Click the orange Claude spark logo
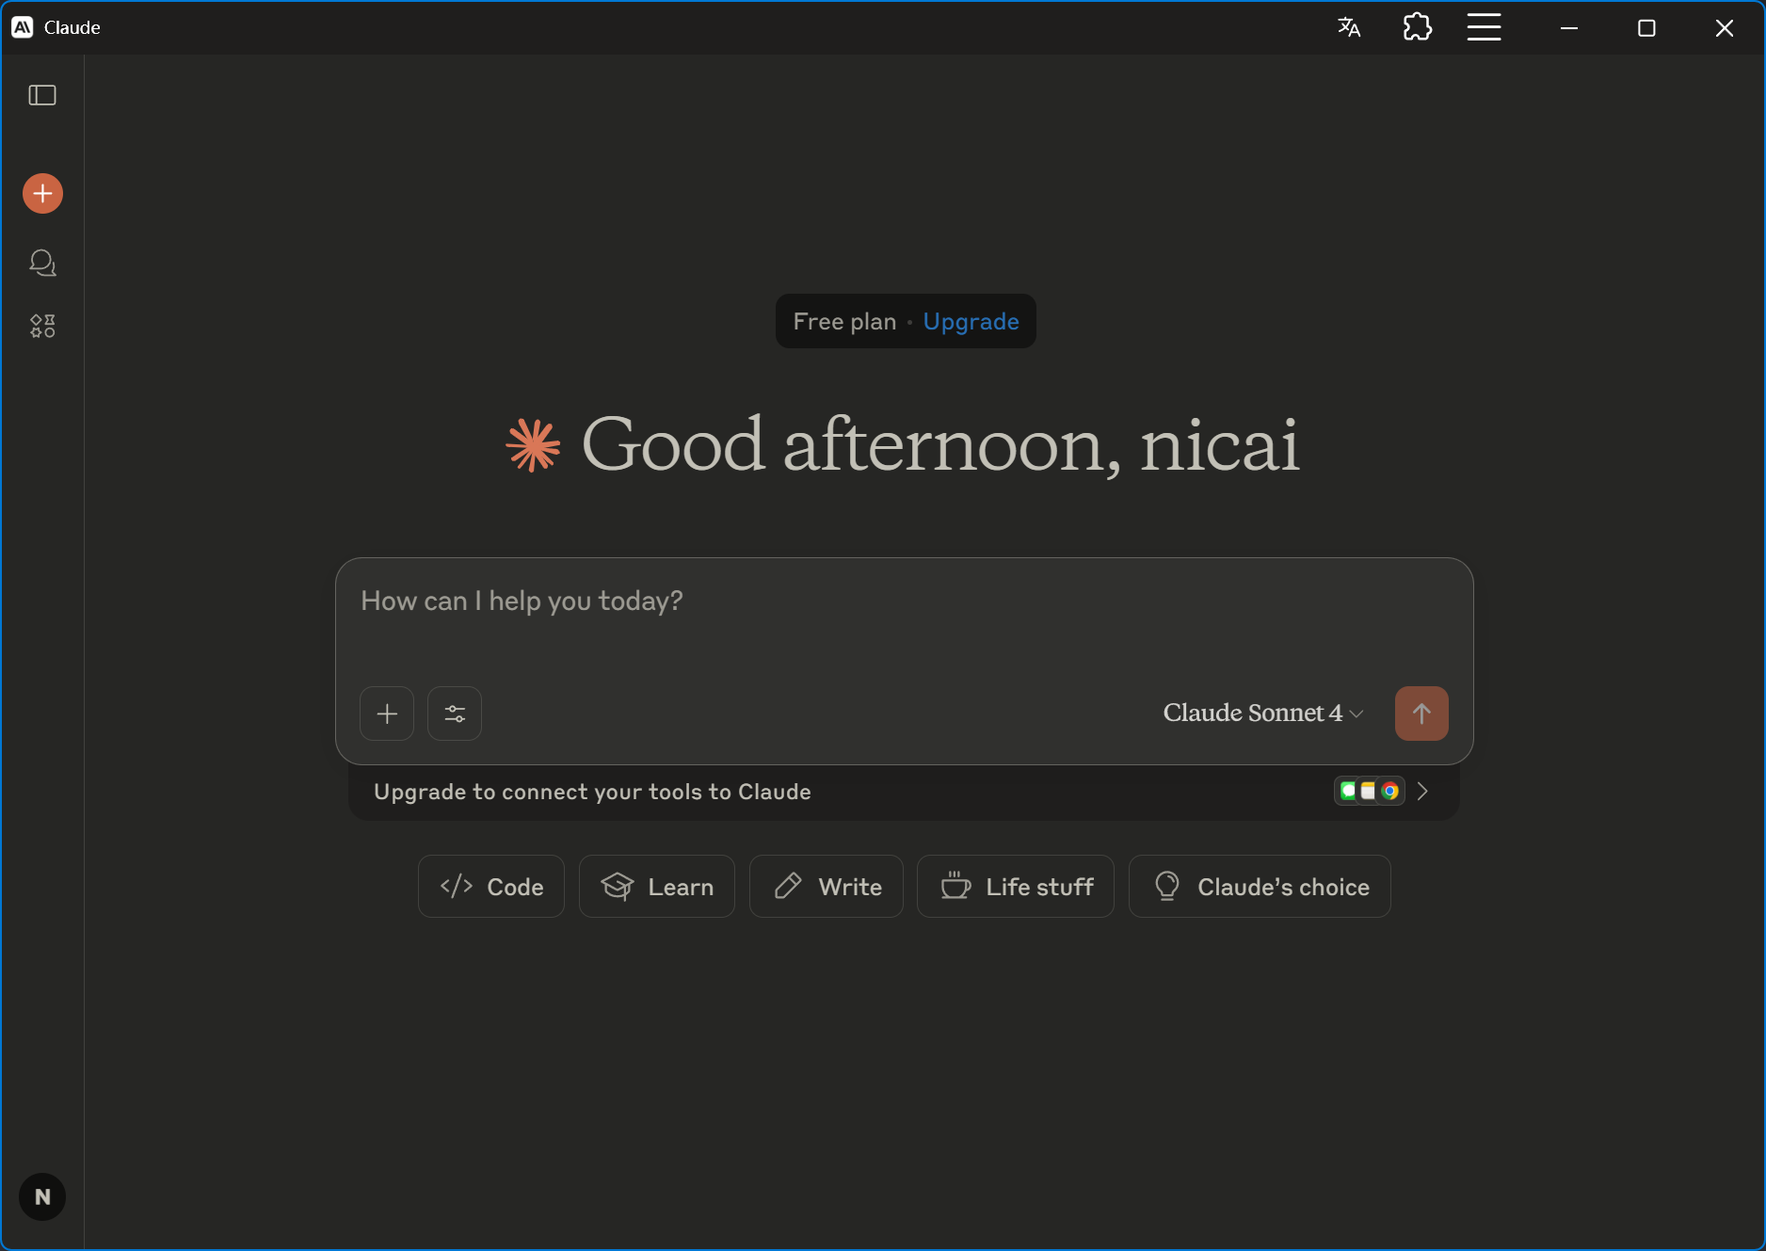1766x1251 pixels. (533, 445)
